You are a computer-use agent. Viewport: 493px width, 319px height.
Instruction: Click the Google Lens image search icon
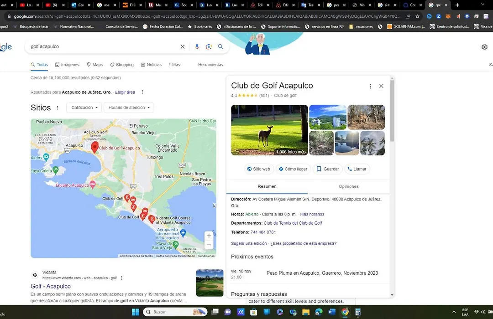(x=209, y=46)
